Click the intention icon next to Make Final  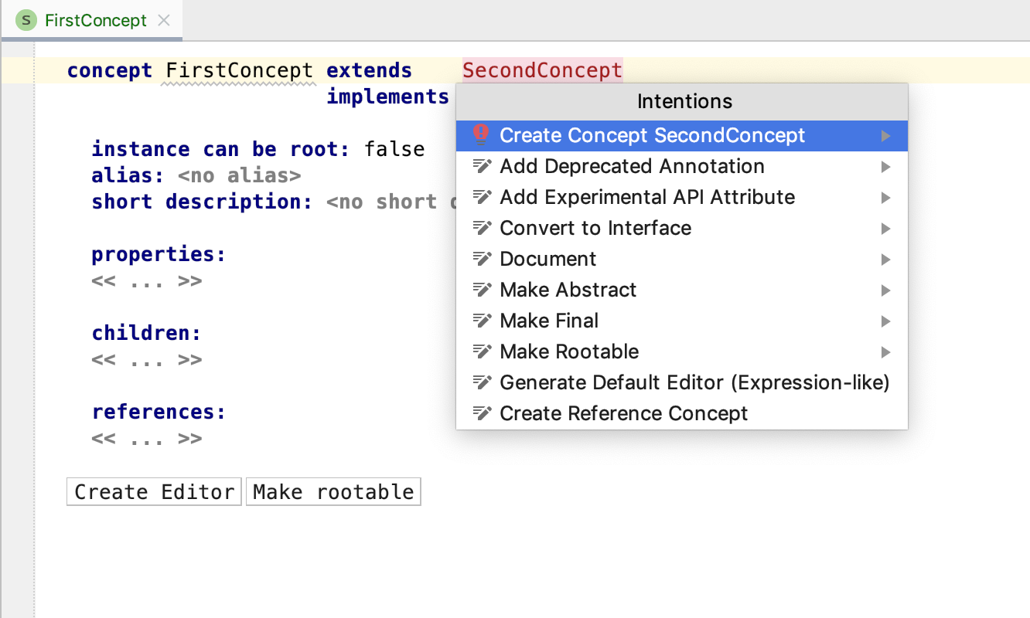click(483, 321)
